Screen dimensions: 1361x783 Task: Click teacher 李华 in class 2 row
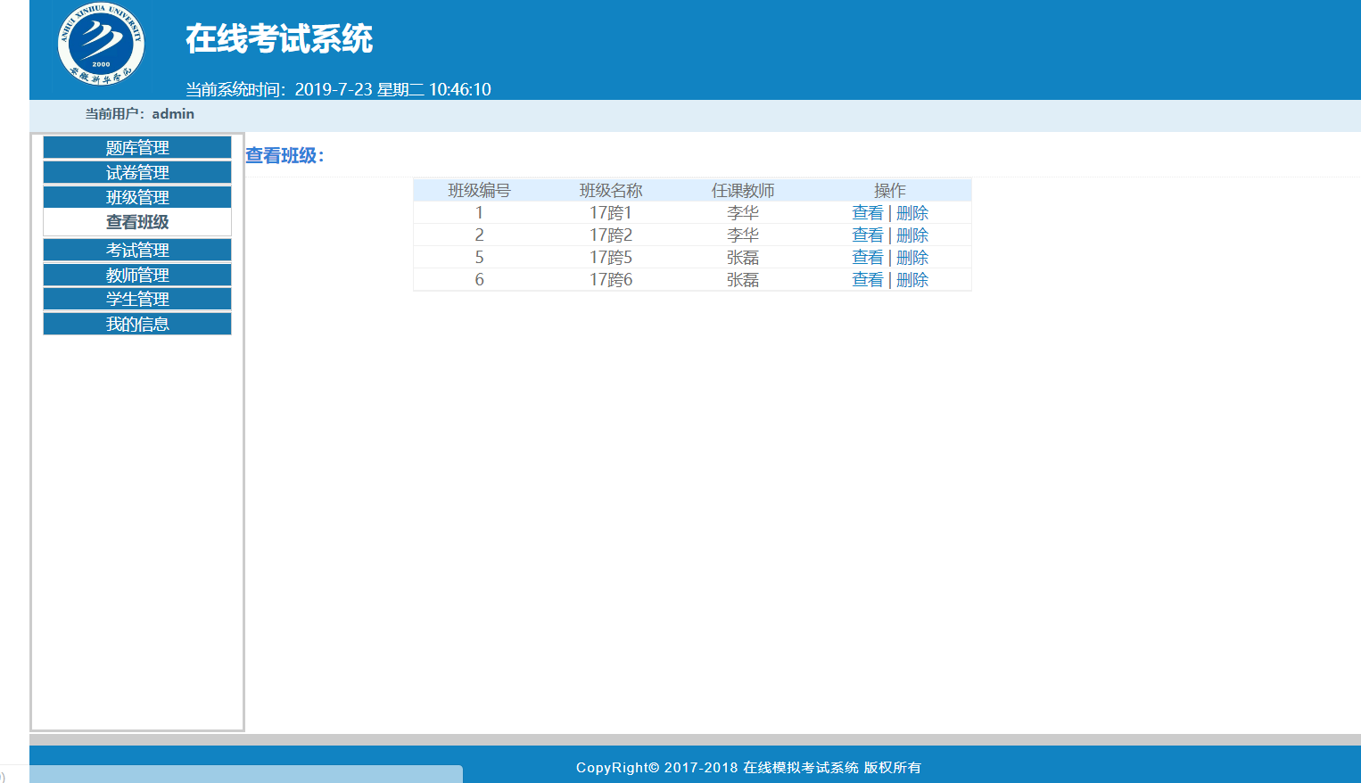tap(743, 235)
